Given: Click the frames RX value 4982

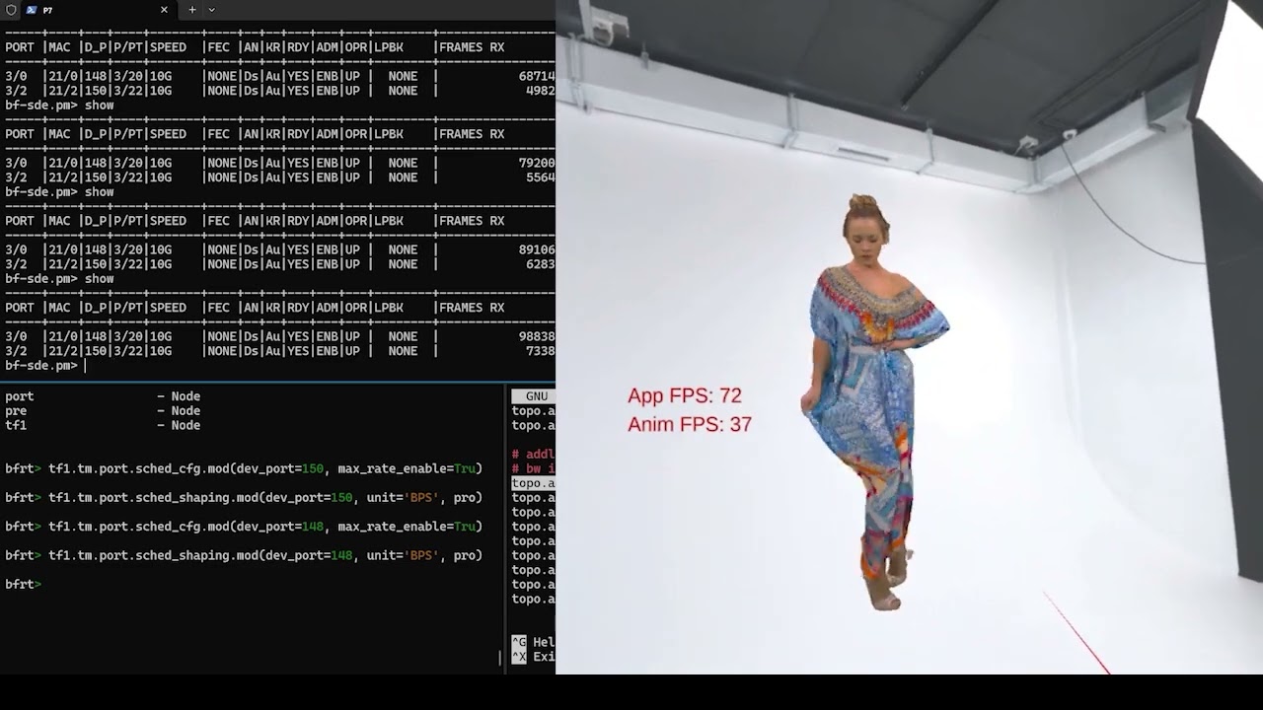Looking at the screenshot, I should tap(540, 91).
